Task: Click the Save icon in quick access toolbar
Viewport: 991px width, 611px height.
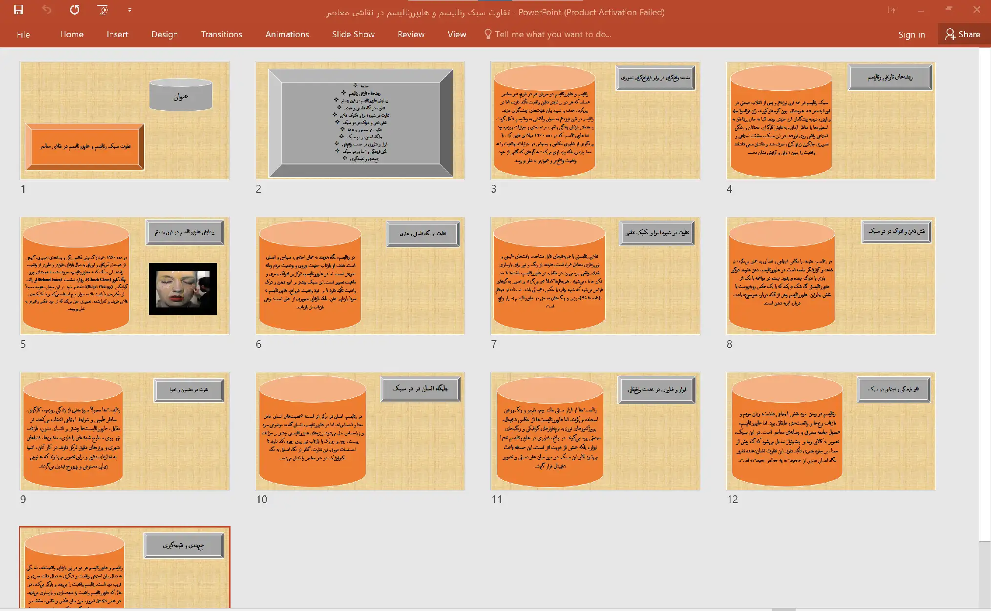Action: pos(19,10)
